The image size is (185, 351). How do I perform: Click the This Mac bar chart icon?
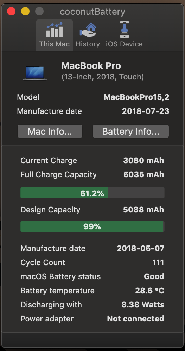(55, 30)
